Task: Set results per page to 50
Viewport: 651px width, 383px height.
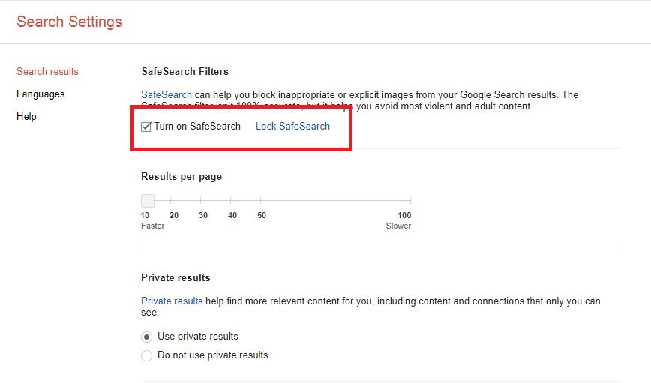Action: [260, 201]
